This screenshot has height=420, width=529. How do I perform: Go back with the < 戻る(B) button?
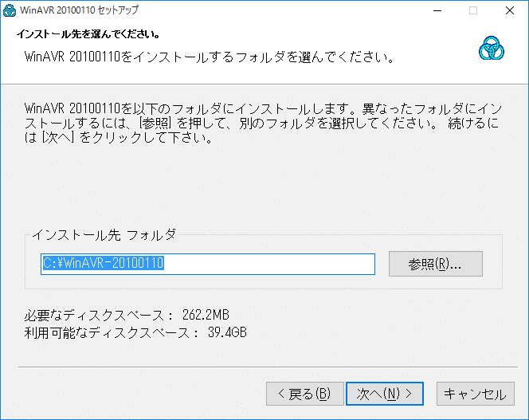[x=305, y=394]
